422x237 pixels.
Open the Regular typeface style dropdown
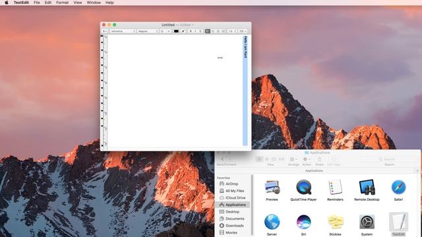tap(148, 31)
